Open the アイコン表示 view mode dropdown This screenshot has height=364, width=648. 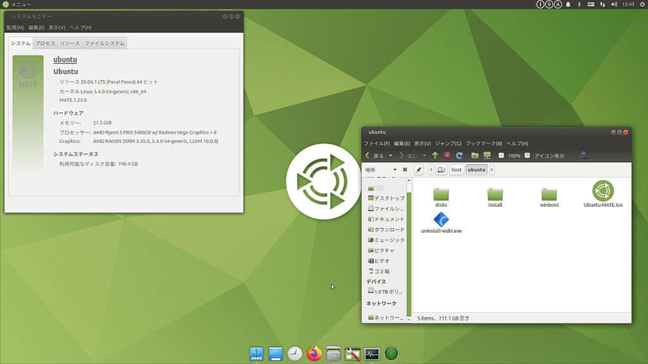[553, 156]
